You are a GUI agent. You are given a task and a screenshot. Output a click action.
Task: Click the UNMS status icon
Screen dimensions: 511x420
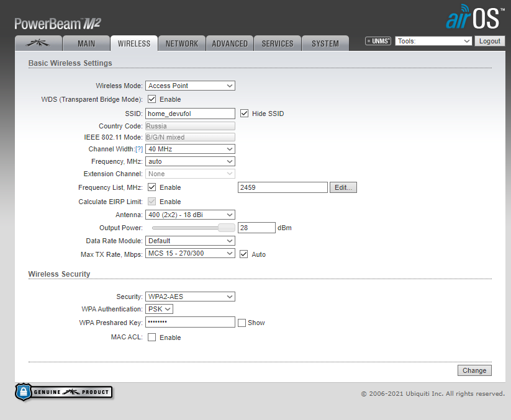(378, 41)
